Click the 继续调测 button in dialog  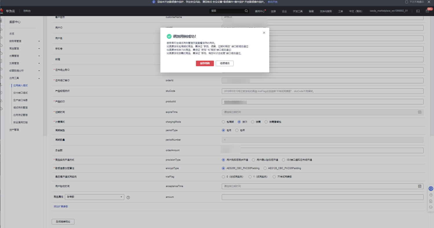click(x=225, y=63)
